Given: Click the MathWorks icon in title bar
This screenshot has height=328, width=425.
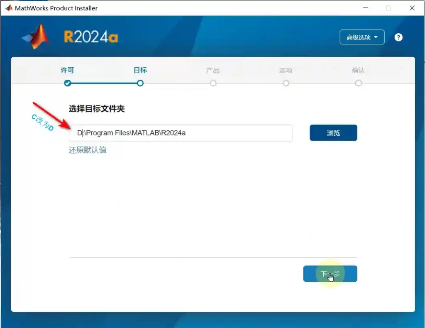Looking at the screenshot, I should click(8, 8).
